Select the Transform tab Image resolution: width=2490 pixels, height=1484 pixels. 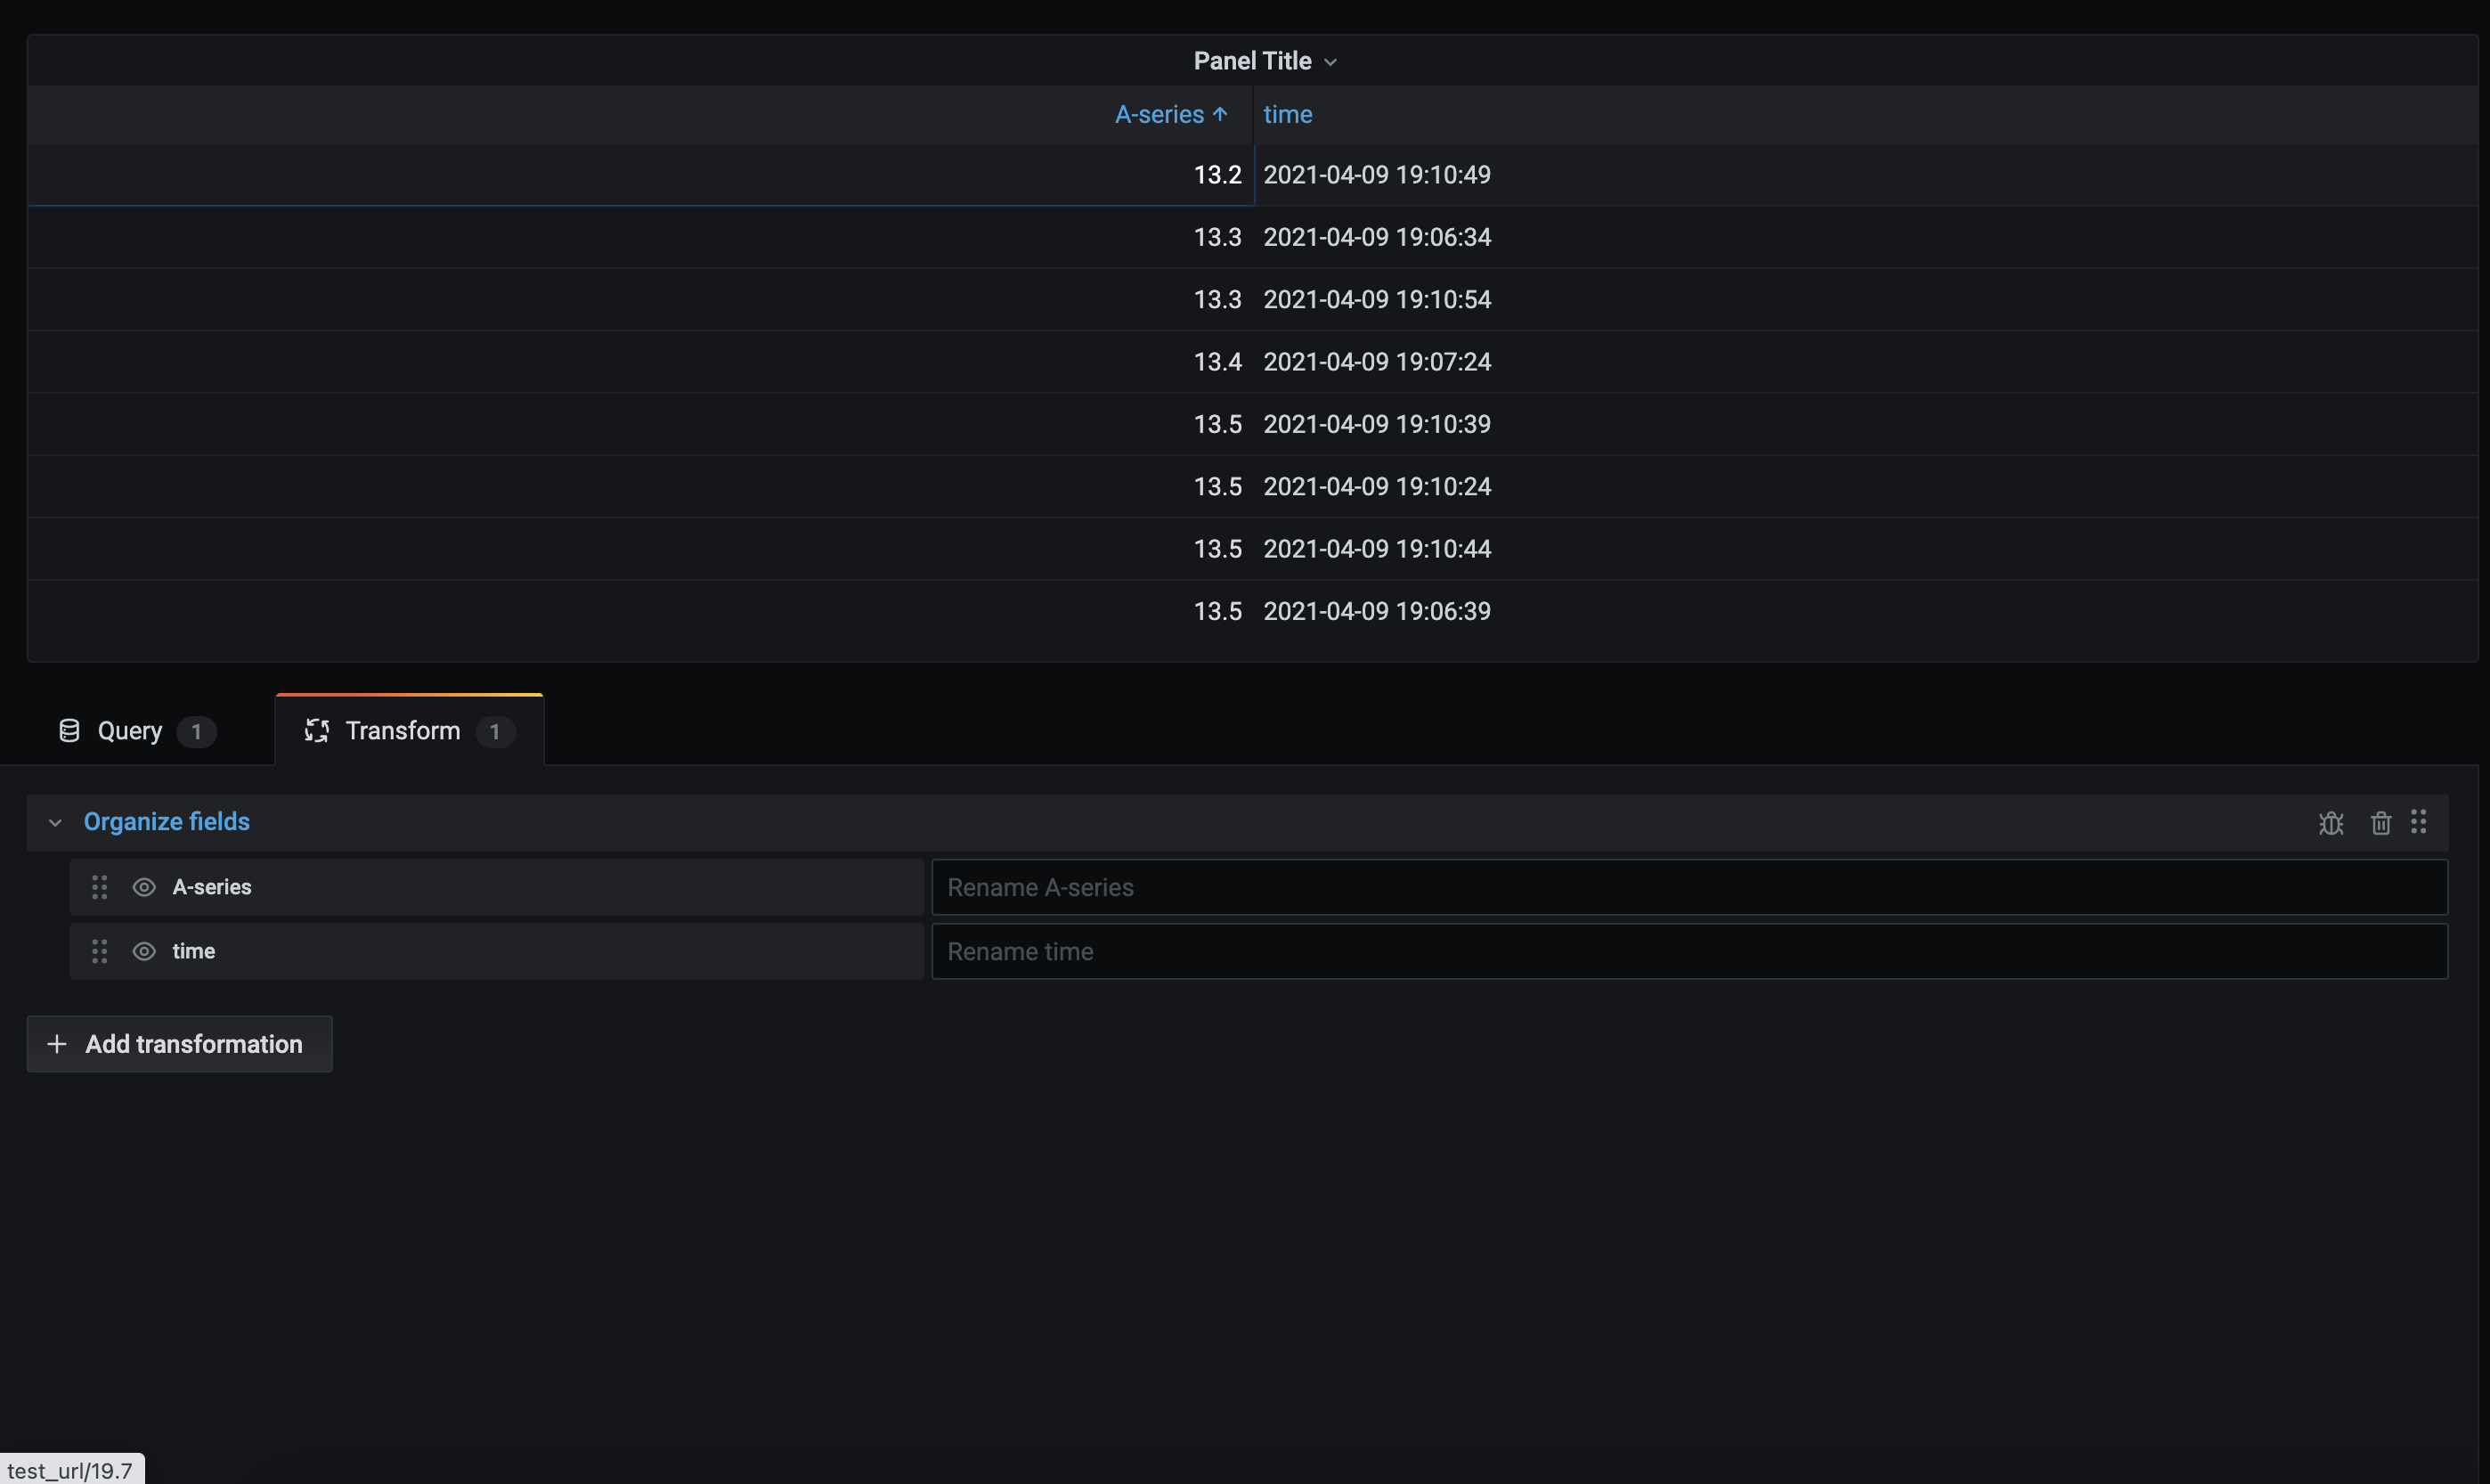[x=410, y=731]
